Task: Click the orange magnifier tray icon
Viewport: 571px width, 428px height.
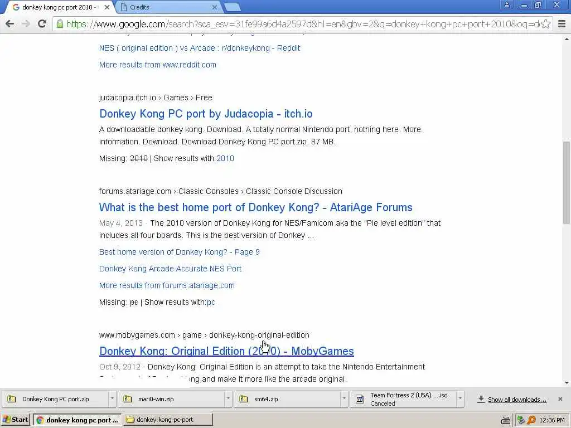Action: [x=531, y=420]
